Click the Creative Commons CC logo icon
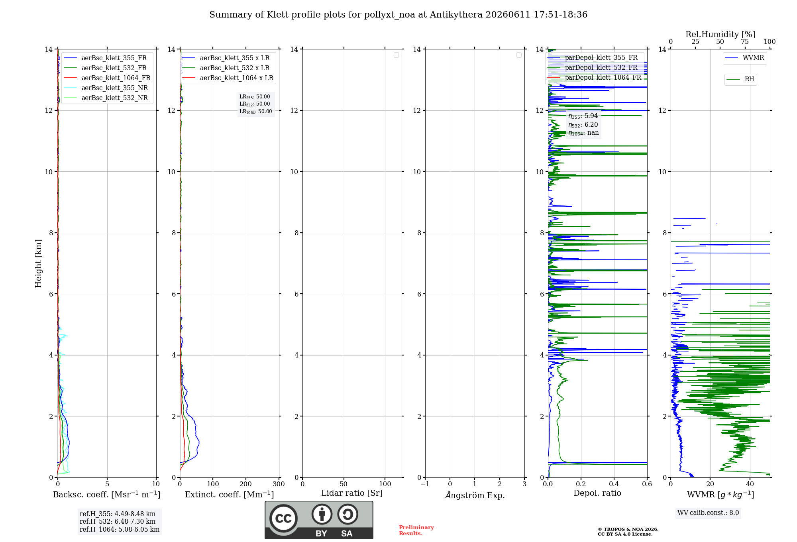Screen dimensions: 797x542 283,518
